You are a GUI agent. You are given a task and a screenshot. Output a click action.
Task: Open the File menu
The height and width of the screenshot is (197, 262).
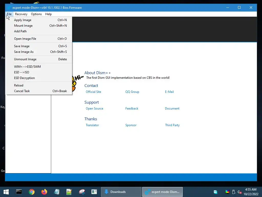tap(9, 14)
